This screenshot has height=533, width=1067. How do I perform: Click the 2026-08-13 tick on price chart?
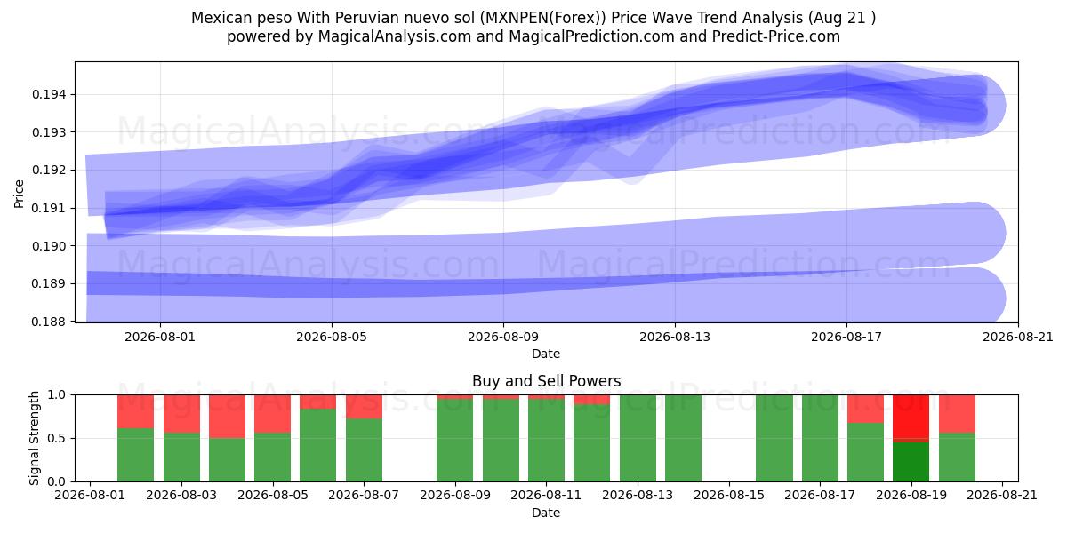[675, 337]
